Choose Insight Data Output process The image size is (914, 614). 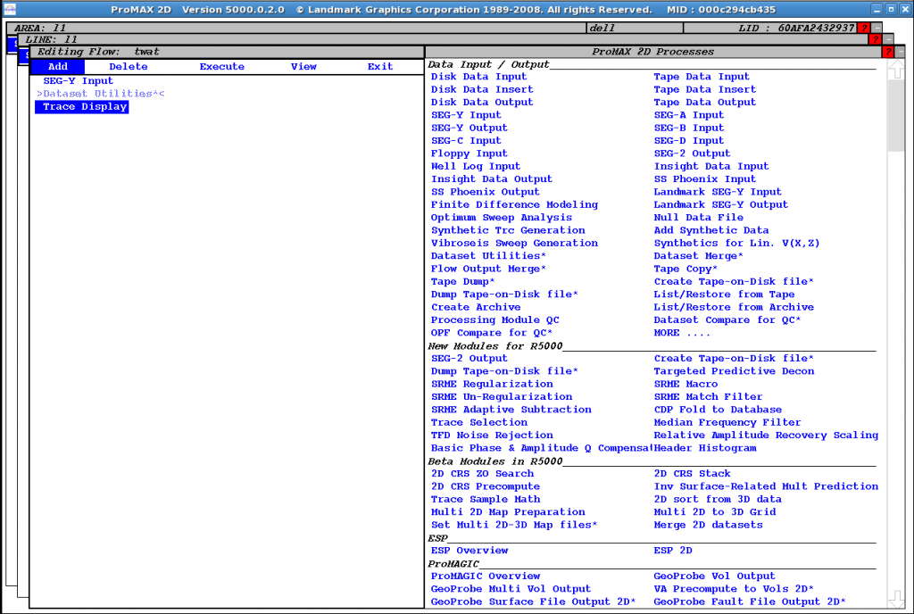click(x=492, y=178)
